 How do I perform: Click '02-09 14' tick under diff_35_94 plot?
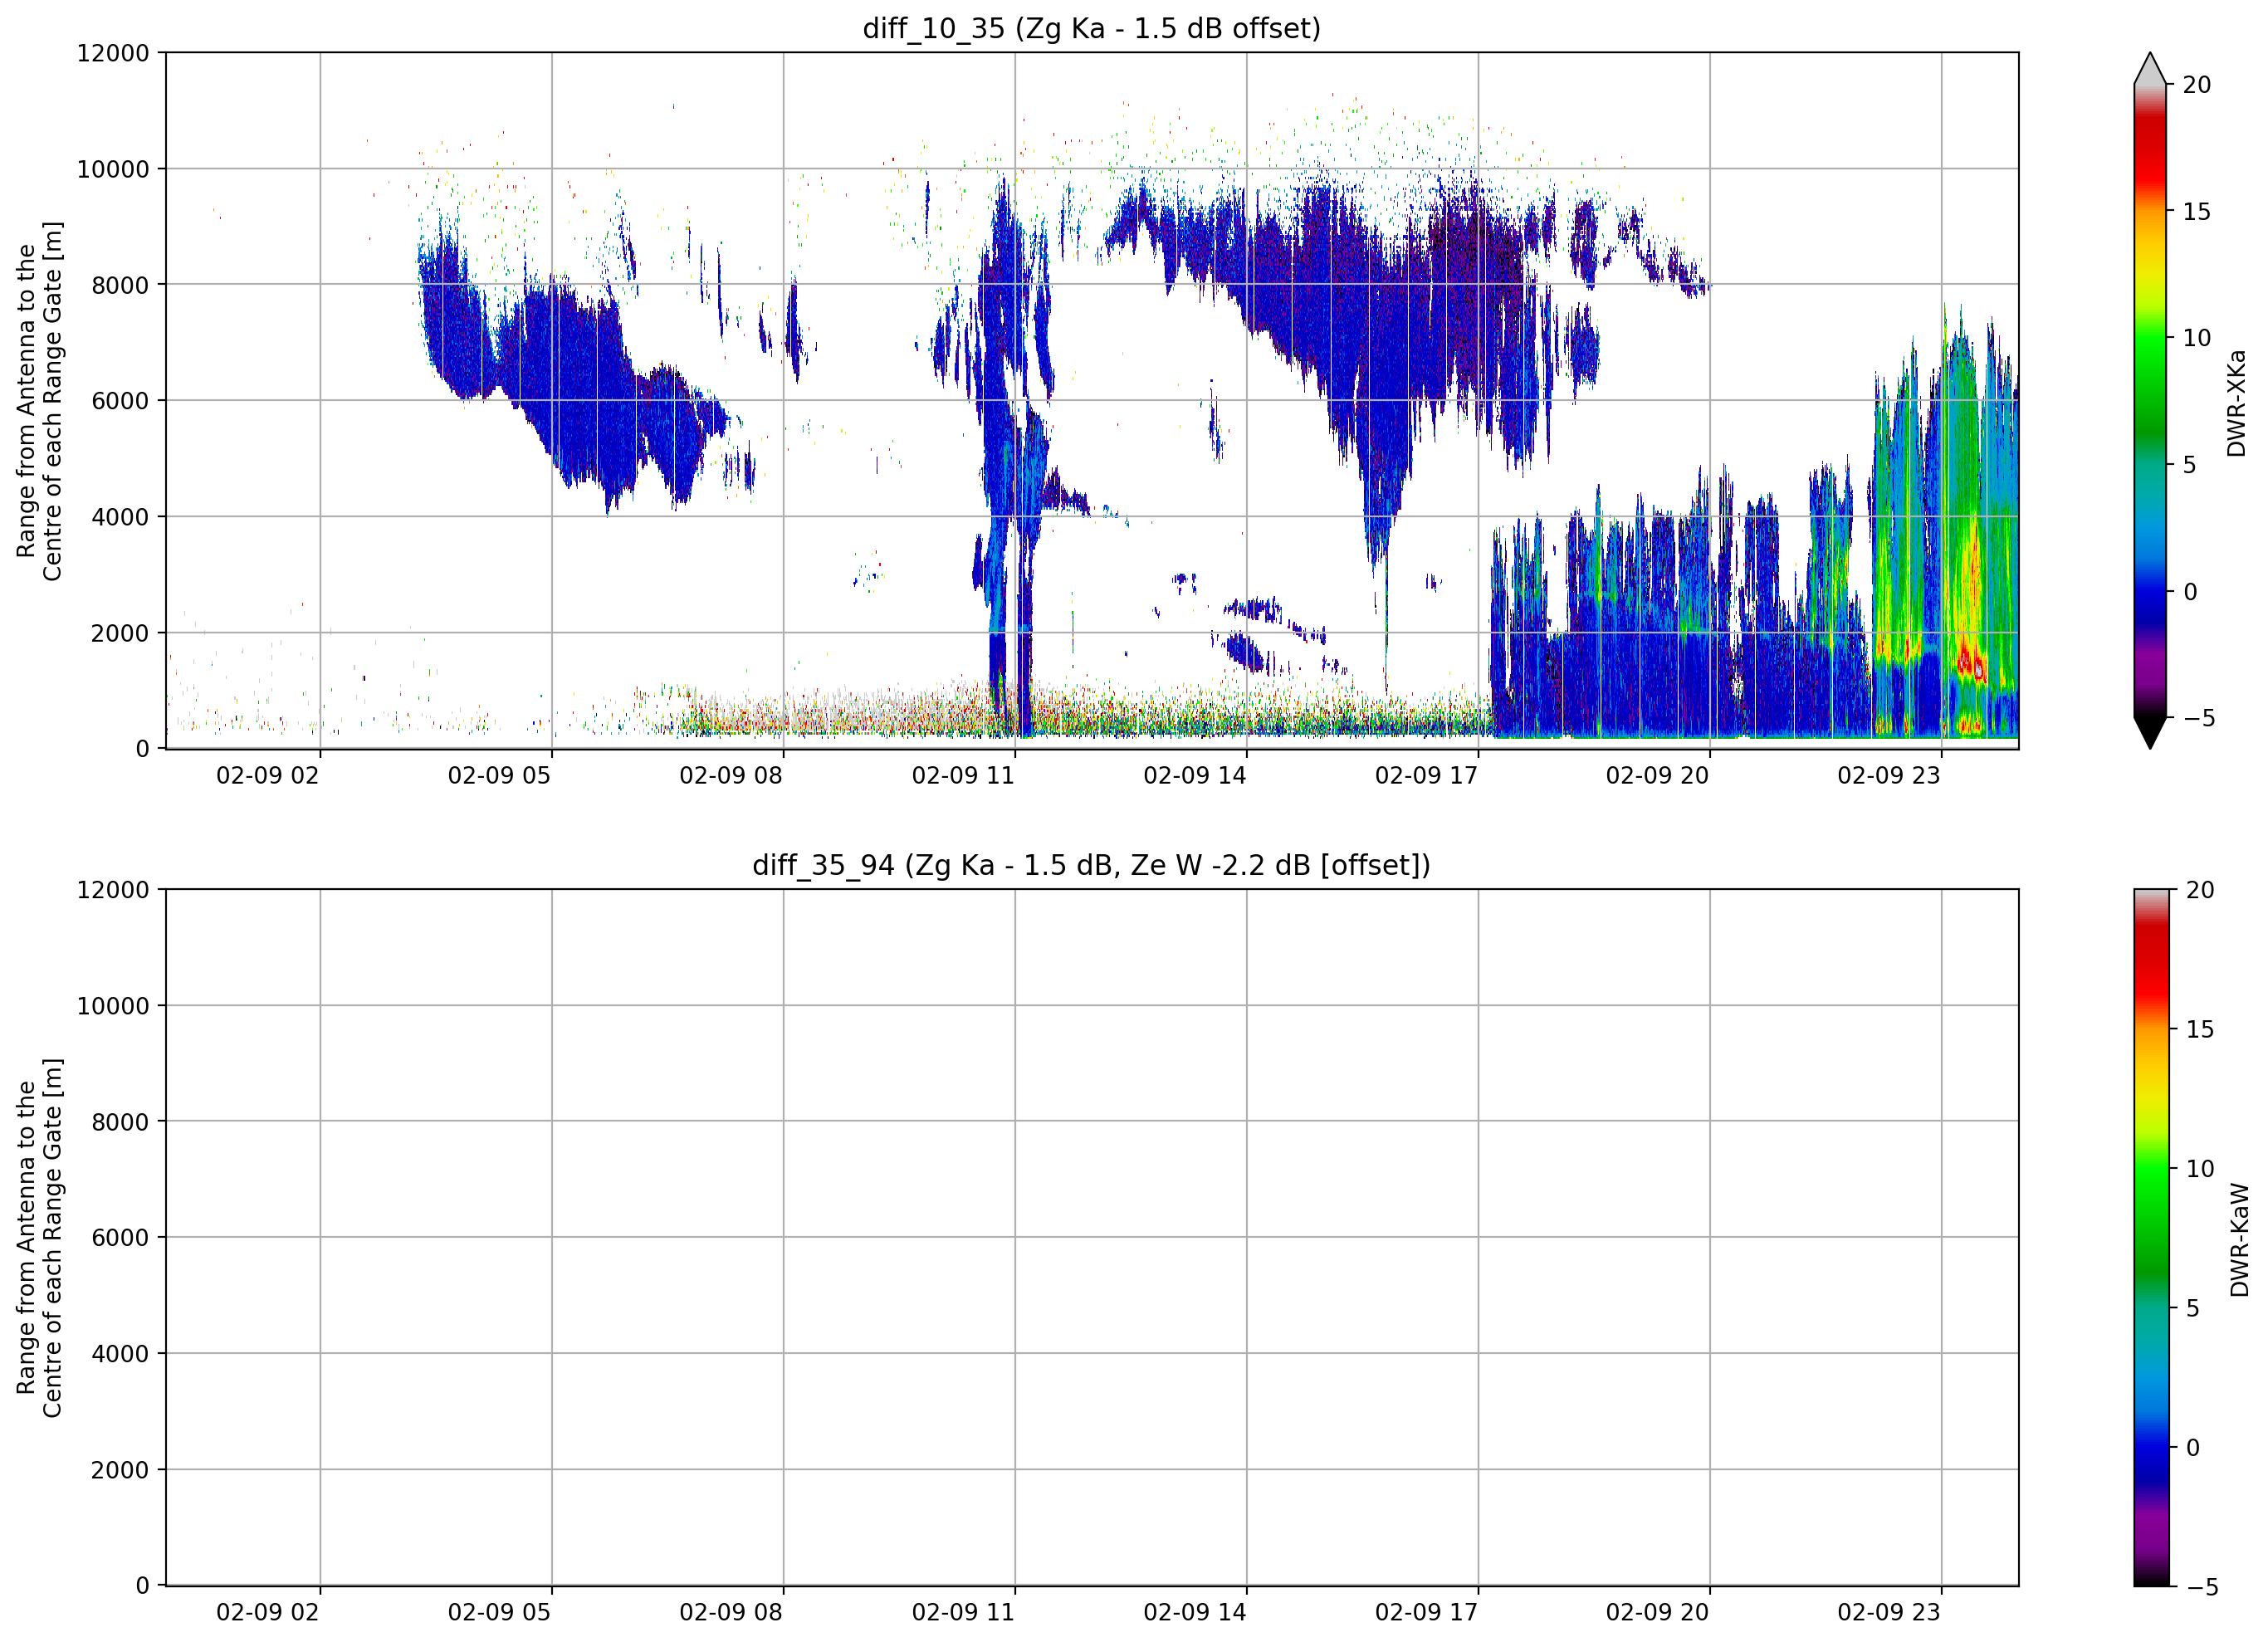(x=1195, y=1613)
